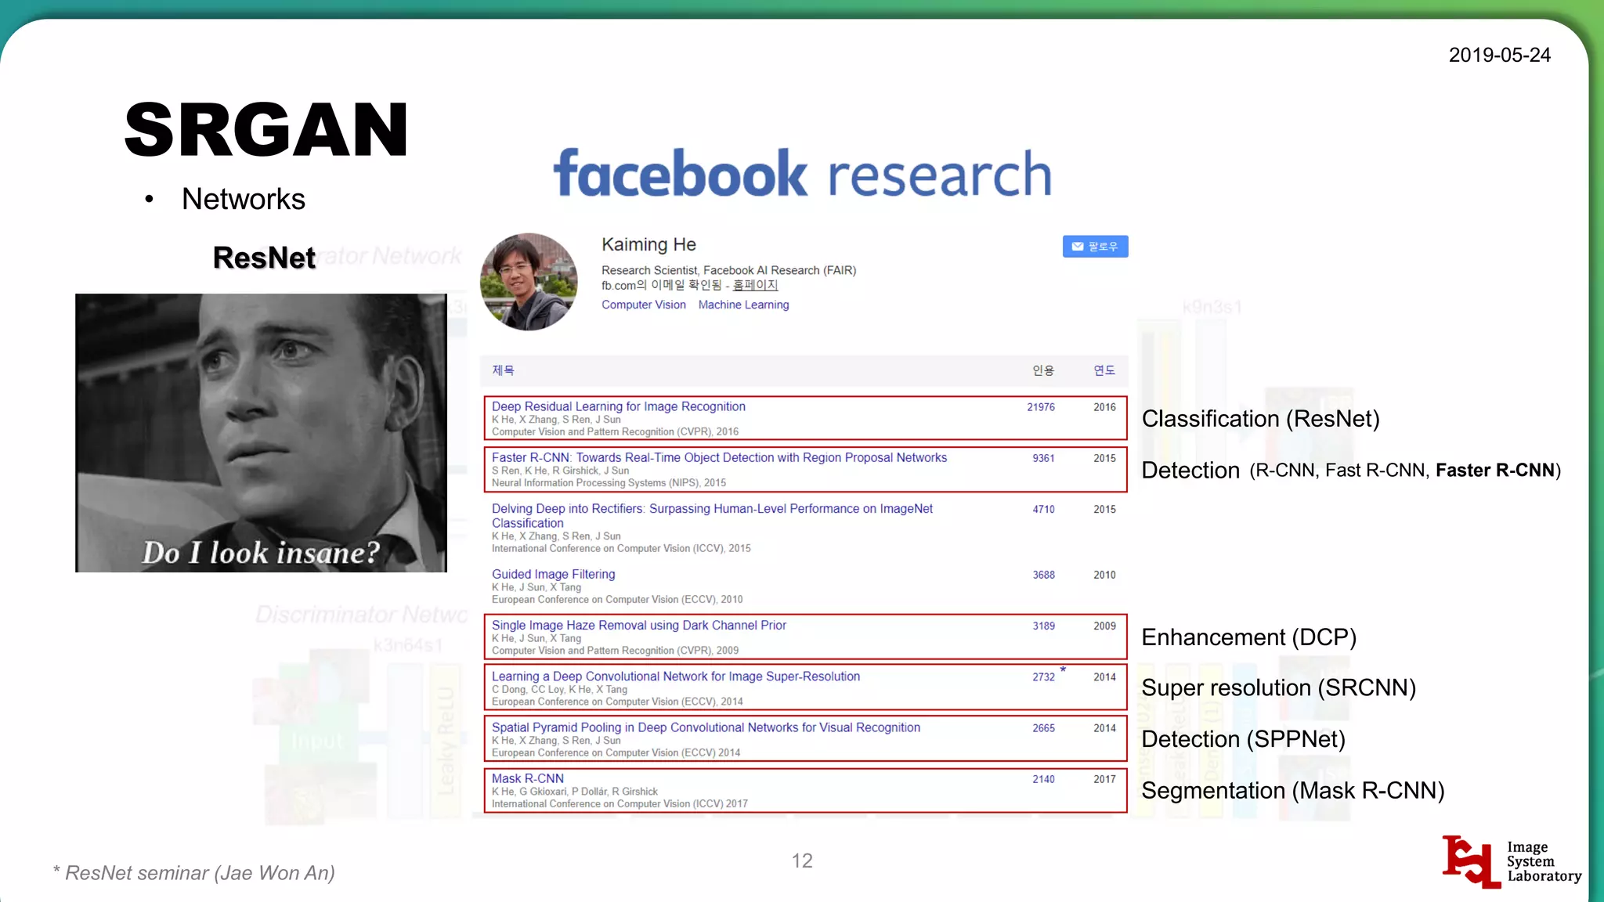Image resolution: width=1604 pixels, height=902 pixels.
Task: Click year 2009 in the Haze Removal row
Action: pos(1104,626)
